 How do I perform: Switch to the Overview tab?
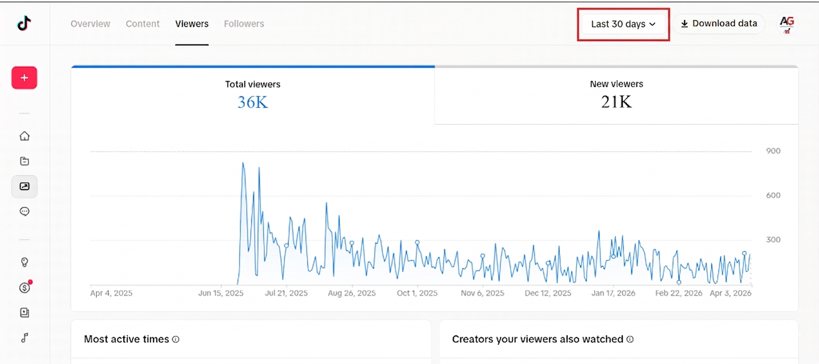(x=90, y=24)
